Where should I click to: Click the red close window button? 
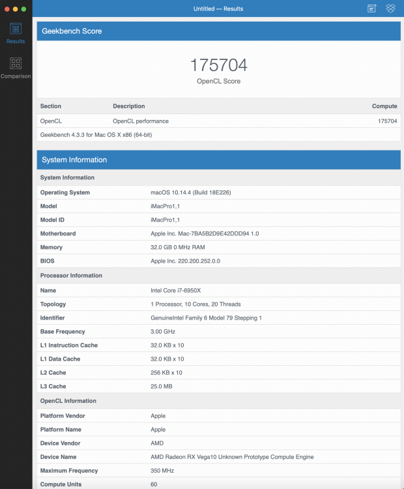(x=7, y=9)
